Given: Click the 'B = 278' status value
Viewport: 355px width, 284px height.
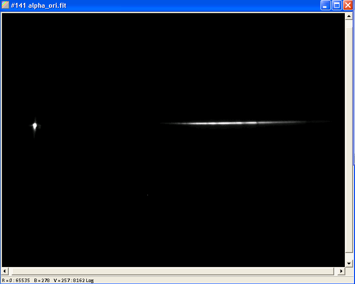Looking at the screenshot, I should (x=42, y=281).
